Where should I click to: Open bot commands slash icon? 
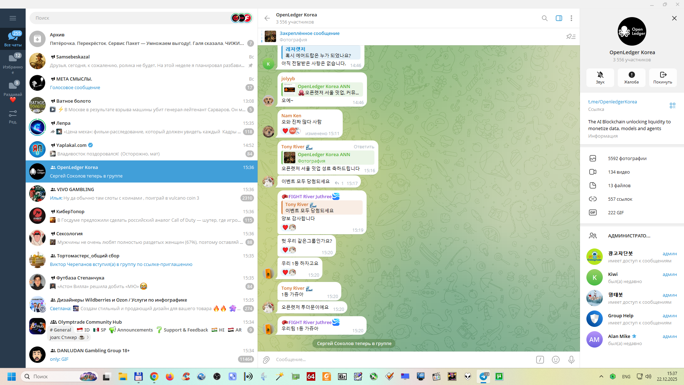(x=540, y=360)
